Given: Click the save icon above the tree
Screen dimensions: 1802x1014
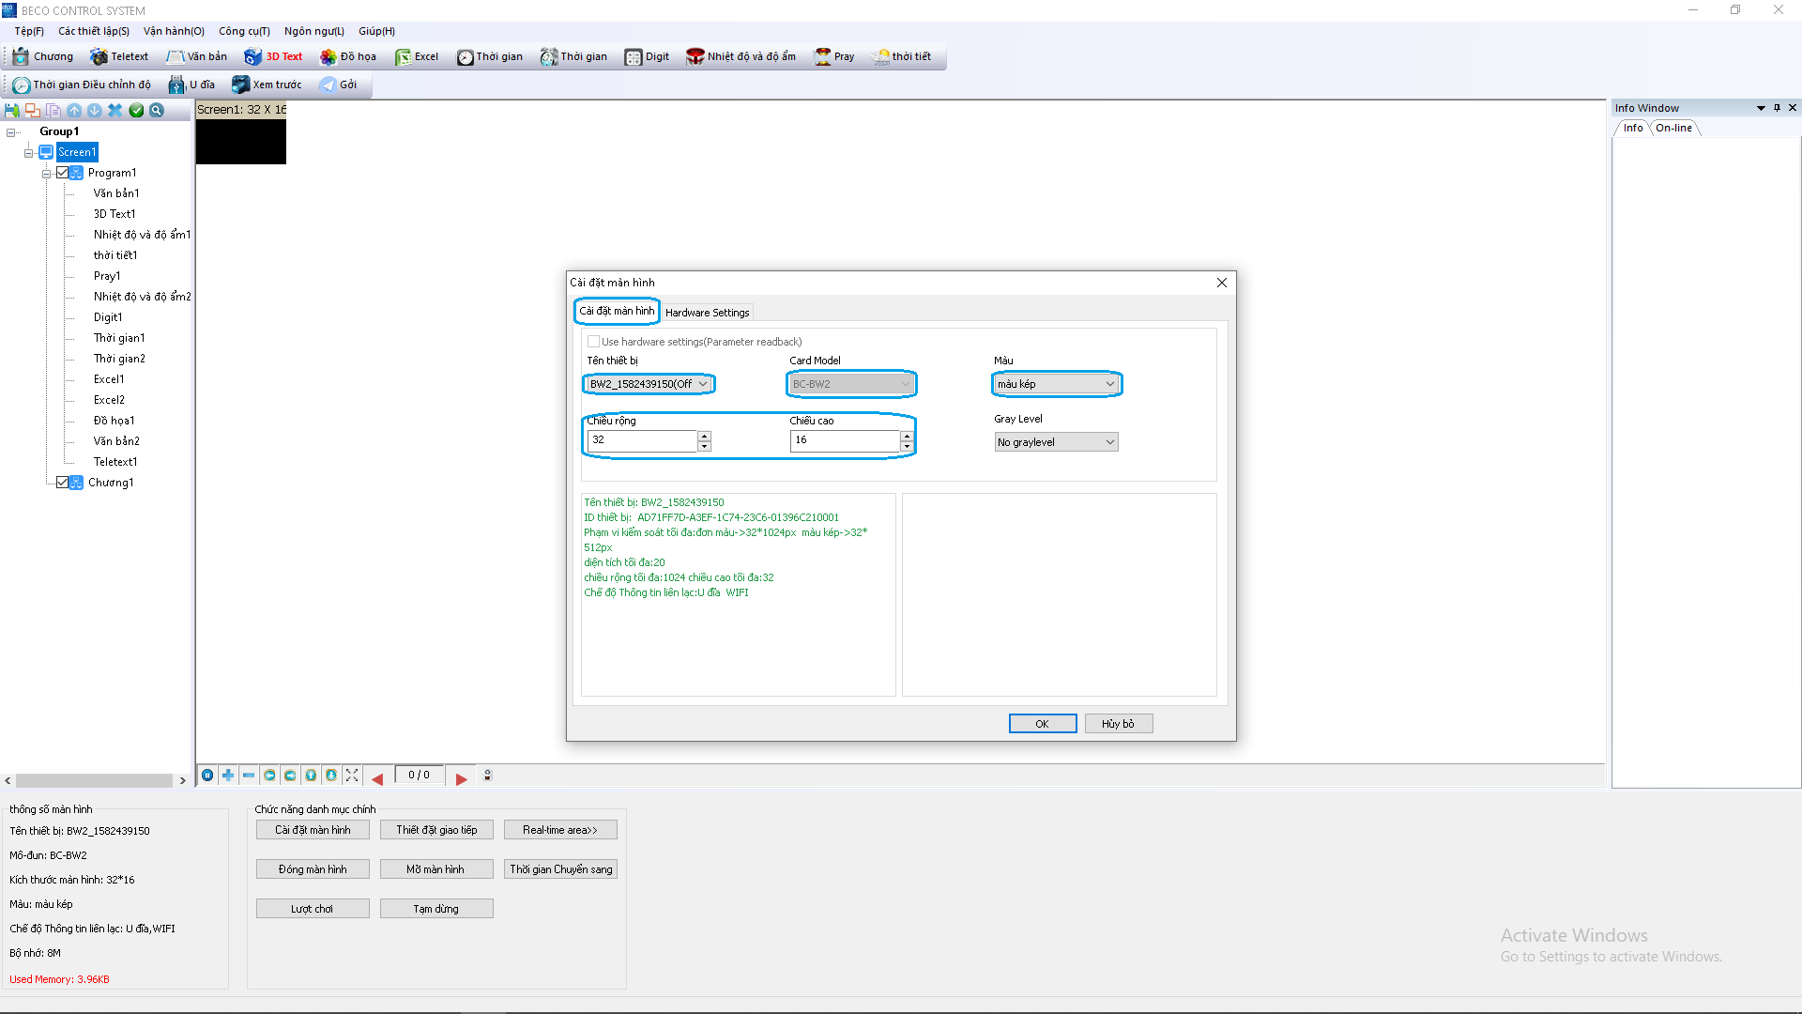Looking at the screenshot, I should [x=12, y=111].
